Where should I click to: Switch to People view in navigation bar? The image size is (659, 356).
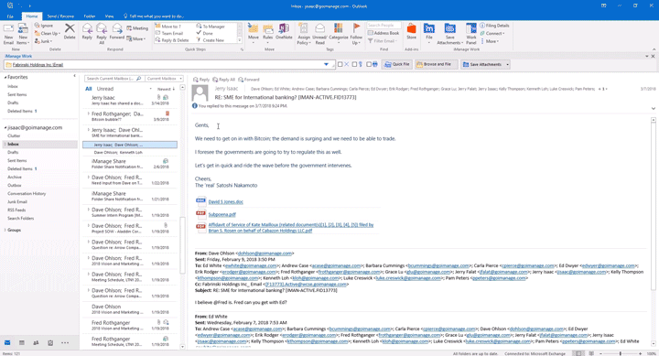pos(36,342)
